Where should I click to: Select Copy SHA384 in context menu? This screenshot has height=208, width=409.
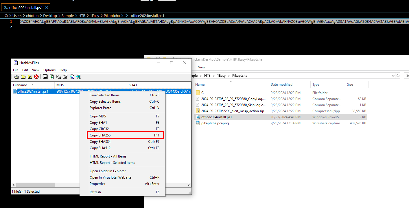[124, 142]
